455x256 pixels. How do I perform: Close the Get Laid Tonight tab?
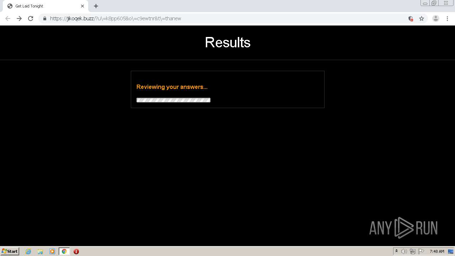point(82,6)
